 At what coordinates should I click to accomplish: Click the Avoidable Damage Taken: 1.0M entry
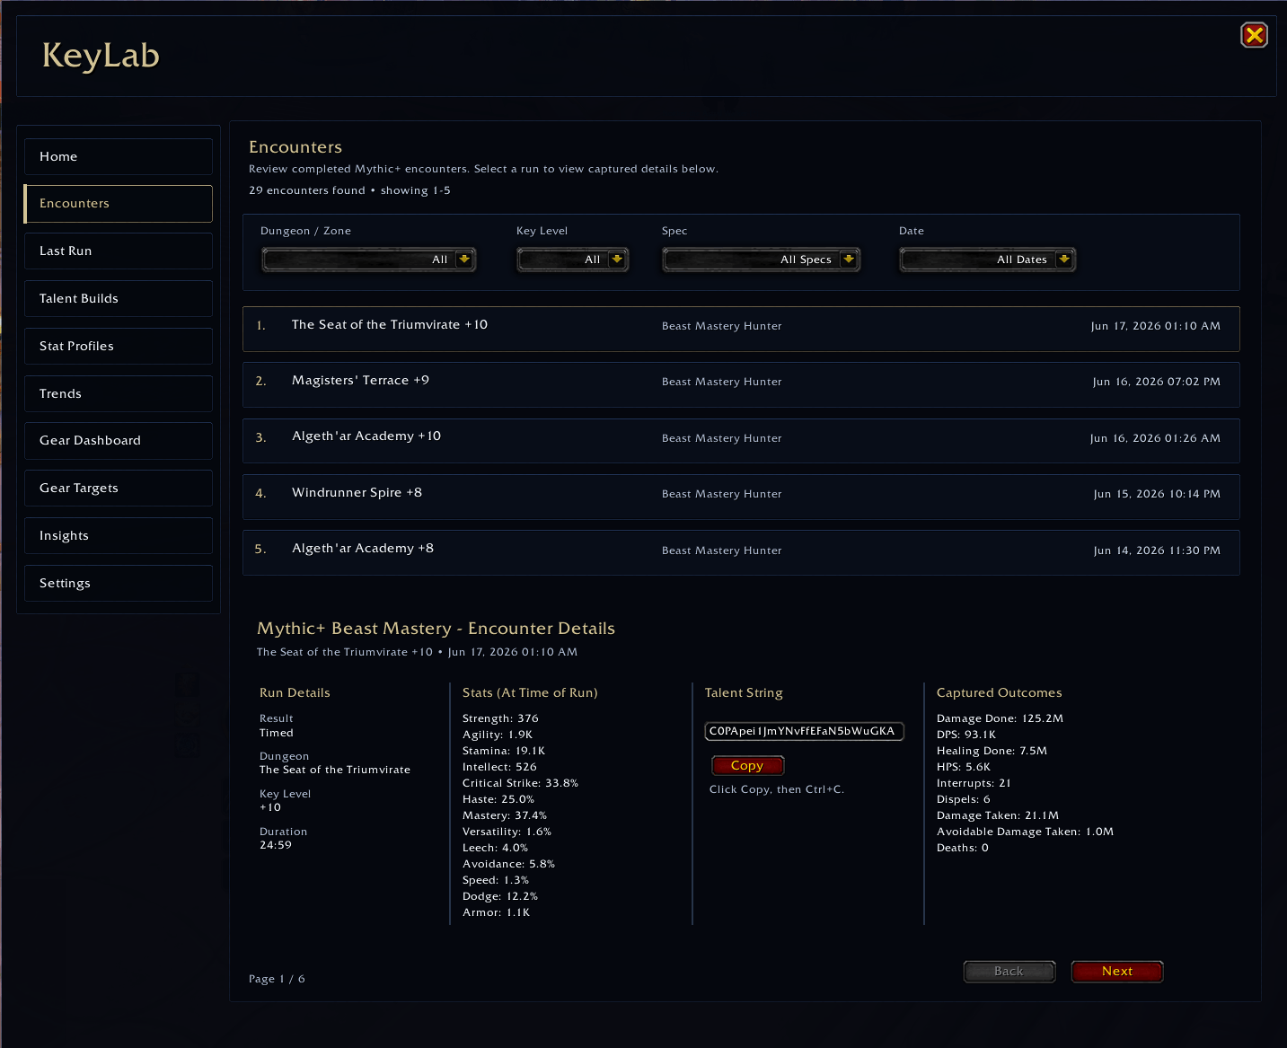(x=1025, y=832)
